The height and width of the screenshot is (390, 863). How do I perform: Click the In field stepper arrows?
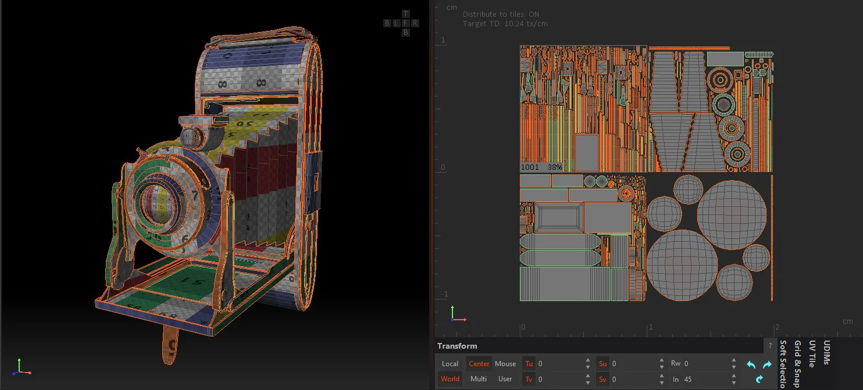click(x=734, y=379)
